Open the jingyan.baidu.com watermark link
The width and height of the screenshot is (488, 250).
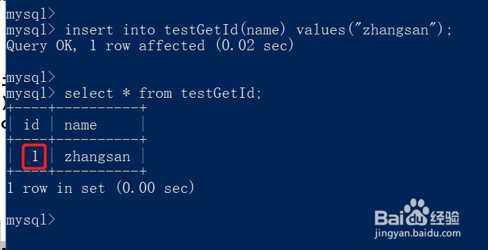click(417, 233)
